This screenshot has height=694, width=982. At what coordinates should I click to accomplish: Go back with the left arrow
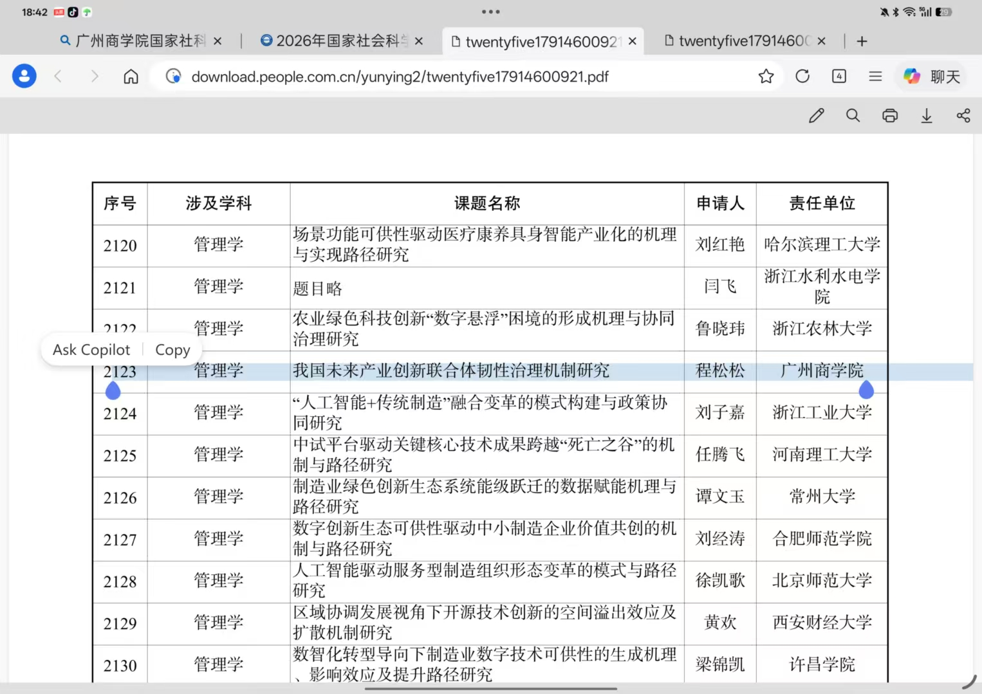click(58, 77)
